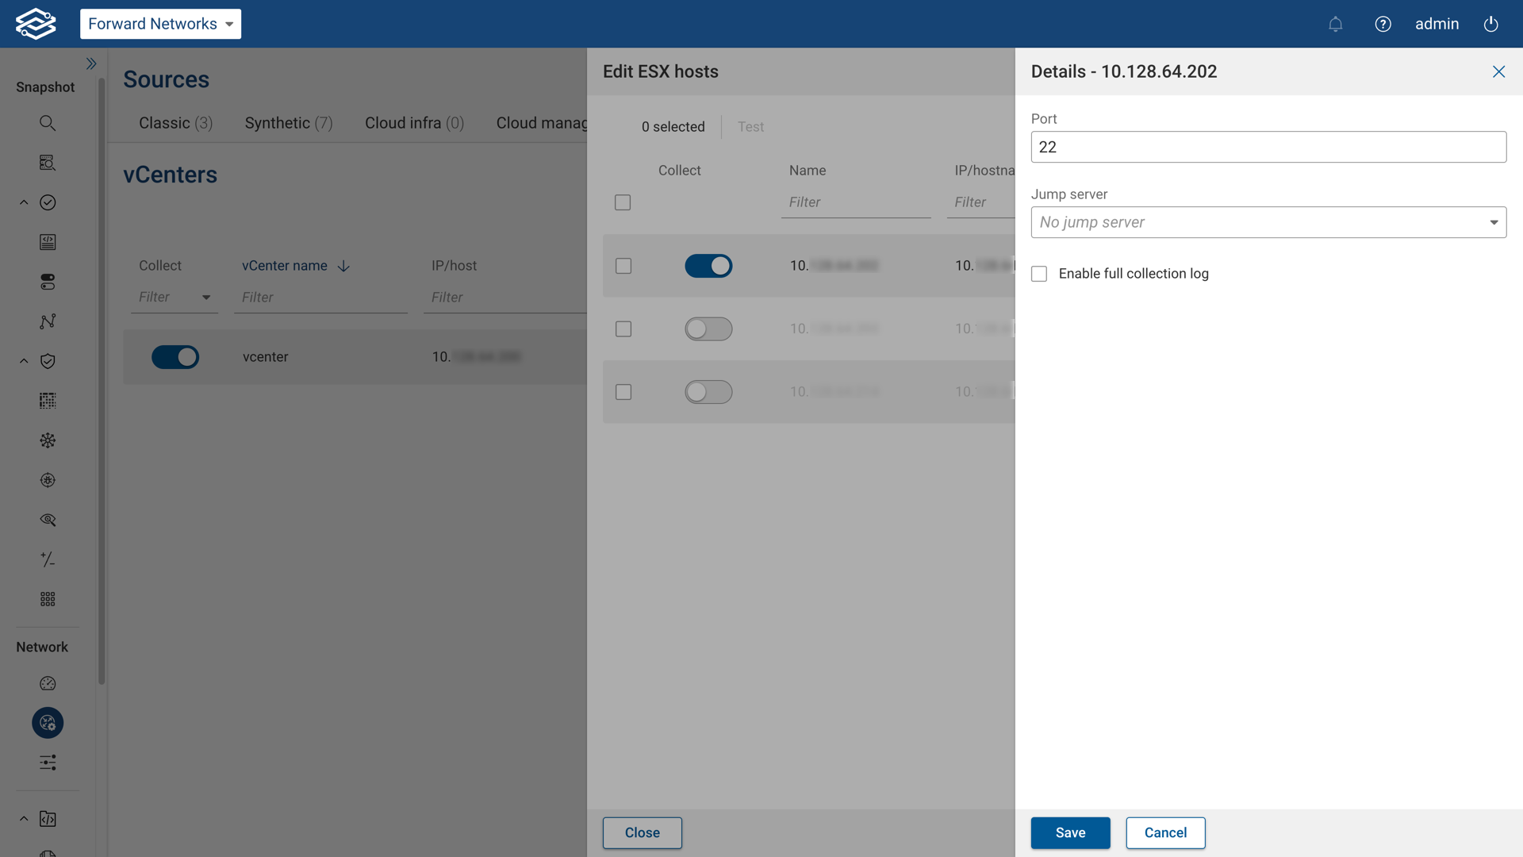The height and width of the screenshot is (857, 1523).
Task: Enable full collection log checkbox
Action: click(x=1039, y=273)
